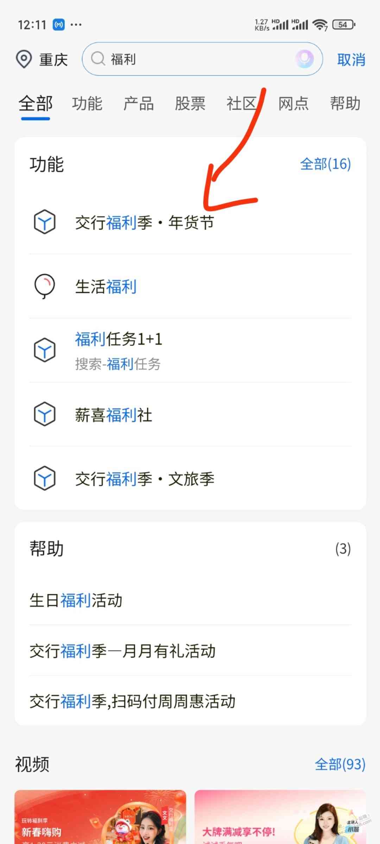Expand all 16 功能 results
This screenshot has height=844, width=380.
[325, 164]
